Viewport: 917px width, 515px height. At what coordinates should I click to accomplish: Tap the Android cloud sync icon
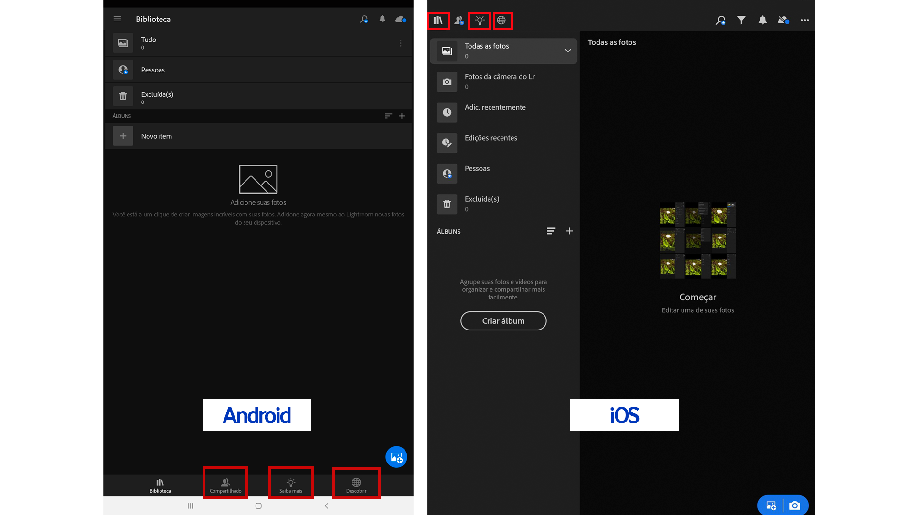[x=401, y=19]
